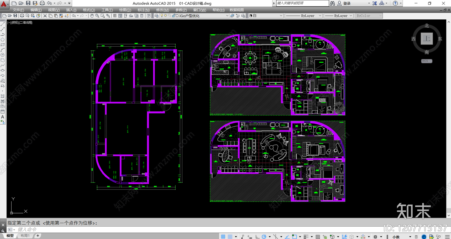This screenshot has width=451, height=239.
Task: Toggle snap mode in status bar
Action: click(x=230, y=237)
